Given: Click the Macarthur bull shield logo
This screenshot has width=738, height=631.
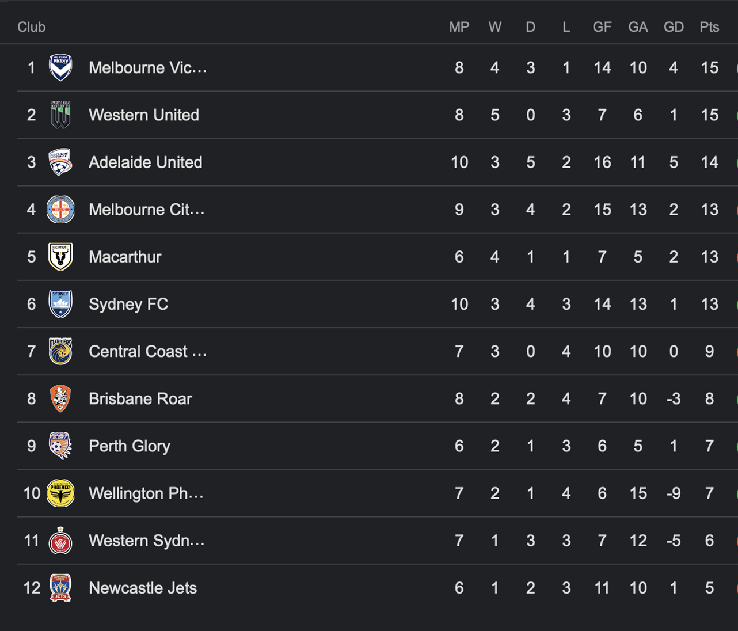Looking at the screenshot, I should [60, 257].
